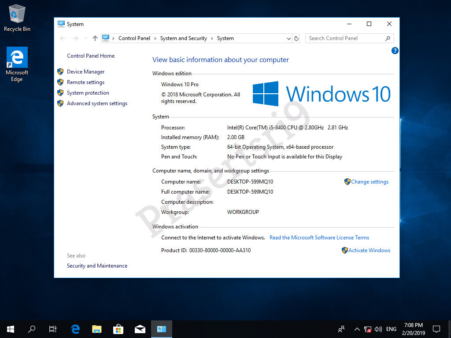Image resolution: width=451 pixels, height=338 pixels.
Task: Minimize the System window
Action: point(349,24)
